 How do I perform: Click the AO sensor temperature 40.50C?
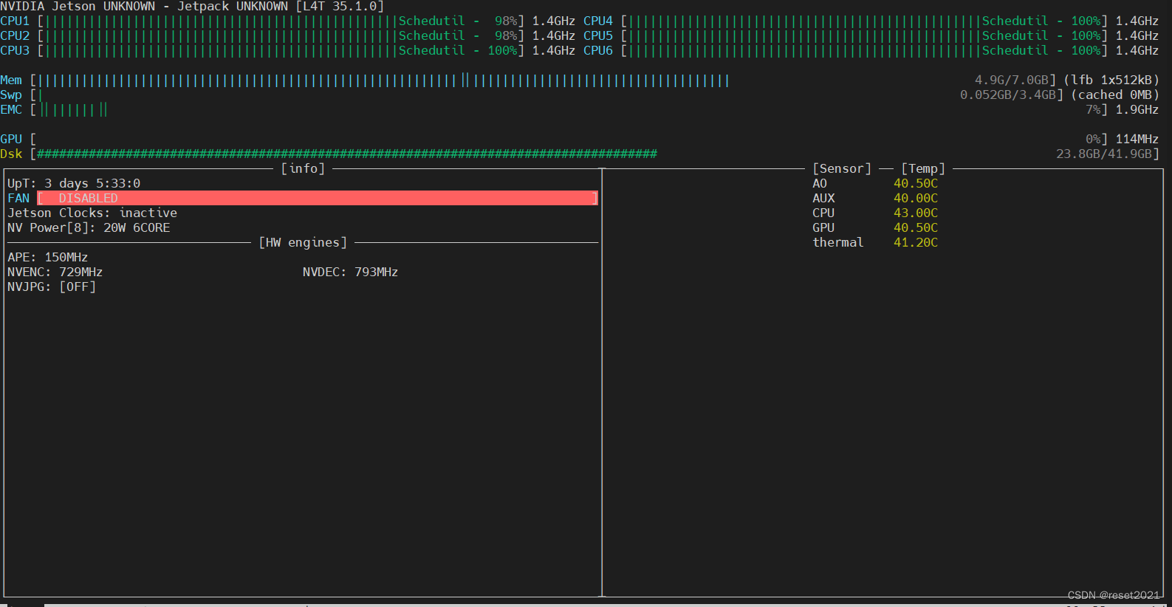coord(916,183)
